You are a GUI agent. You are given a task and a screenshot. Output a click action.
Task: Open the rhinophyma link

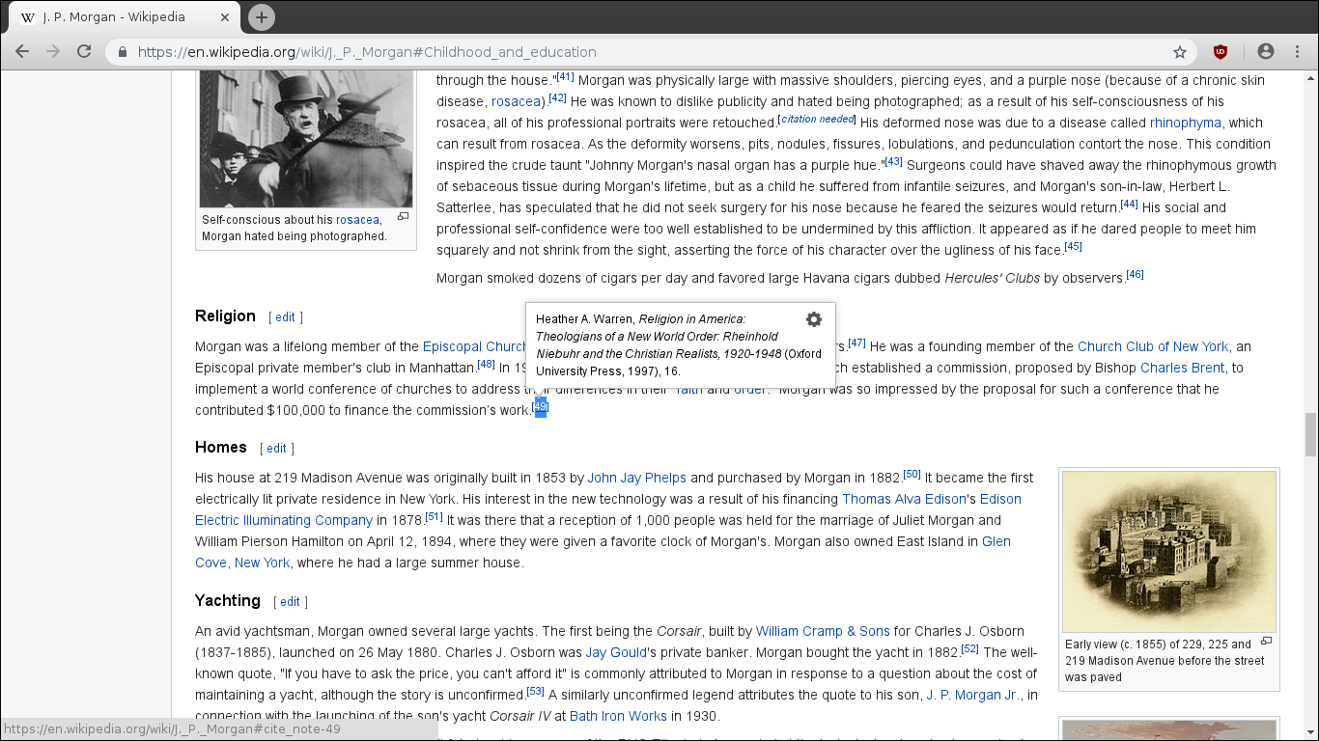tap(1185, 123)
